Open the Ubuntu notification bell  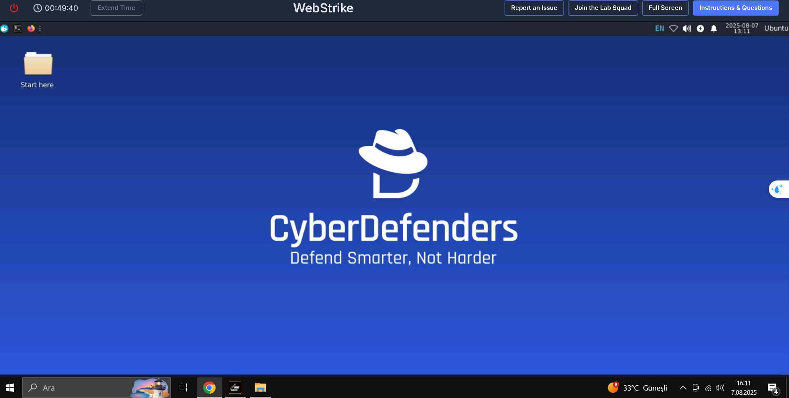coord(714,28)
